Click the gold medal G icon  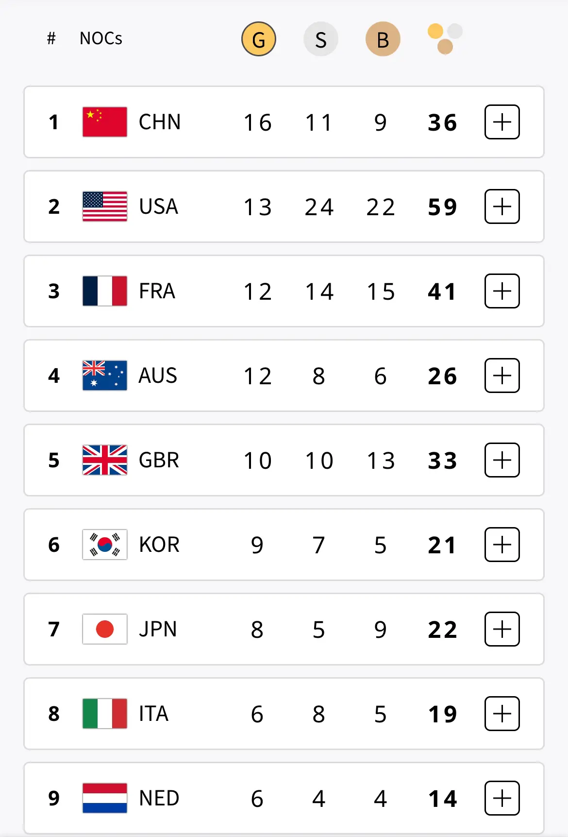[259, 39]
